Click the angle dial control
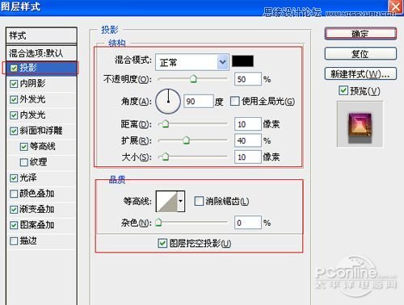 pyautogui.click(x=168, y=102)
